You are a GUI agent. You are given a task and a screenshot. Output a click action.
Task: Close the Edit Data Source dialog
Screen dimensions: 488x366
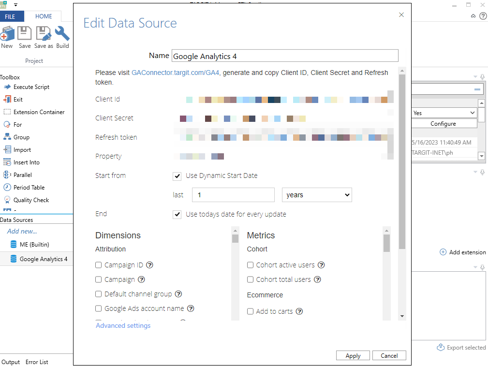click(x=401, y=15)
